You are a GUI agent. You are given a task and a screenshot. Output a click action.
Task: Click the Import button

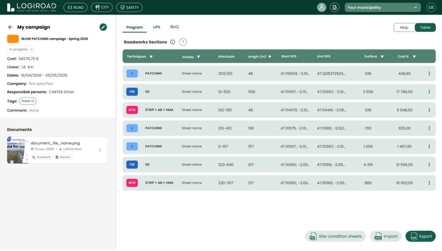(385, 236)
